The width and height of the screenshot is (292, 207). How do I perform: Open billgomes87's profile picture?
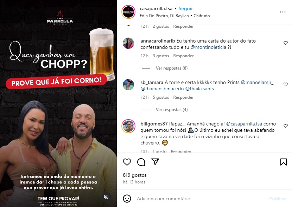tap(128, 126)
